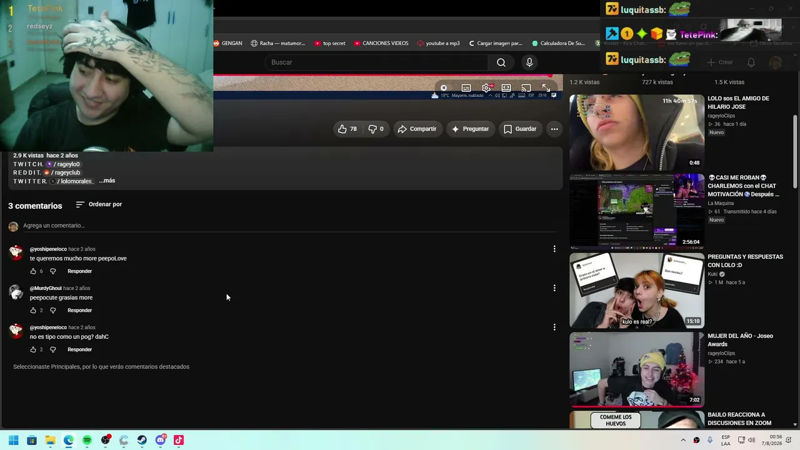Click the Preguntar button
This screenshot has width=800, height=450.
coord(470,129)
